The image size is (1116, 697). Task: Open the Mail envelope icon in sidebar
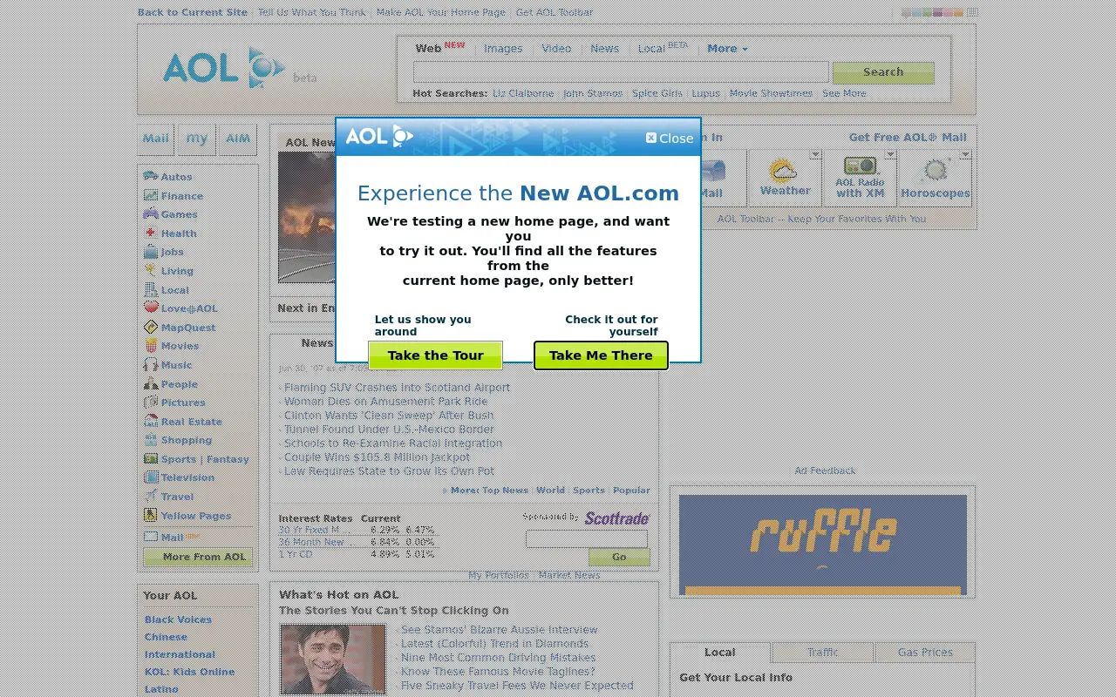pos(151,537)
